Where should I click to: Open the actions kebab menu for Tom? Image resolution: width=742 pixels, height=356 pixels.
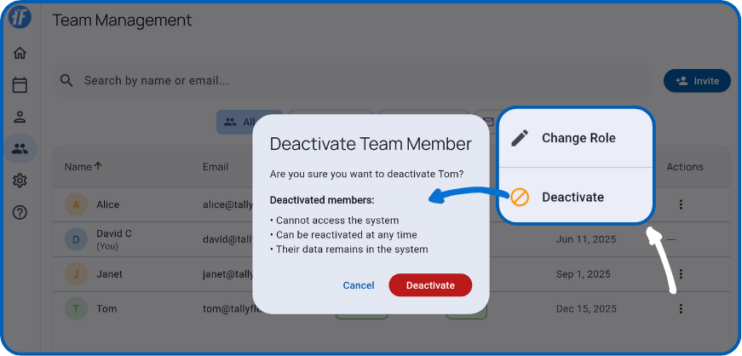681,308
